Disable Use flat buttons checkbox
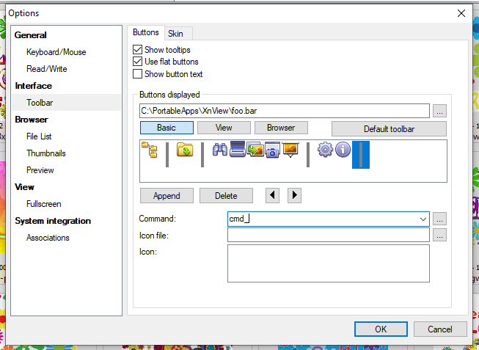 pyautogui.click(x=137, y=62)
